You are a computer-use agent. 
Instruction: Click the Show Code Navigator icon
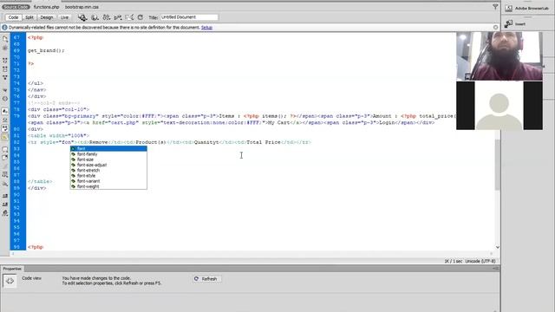click(5, 48)
